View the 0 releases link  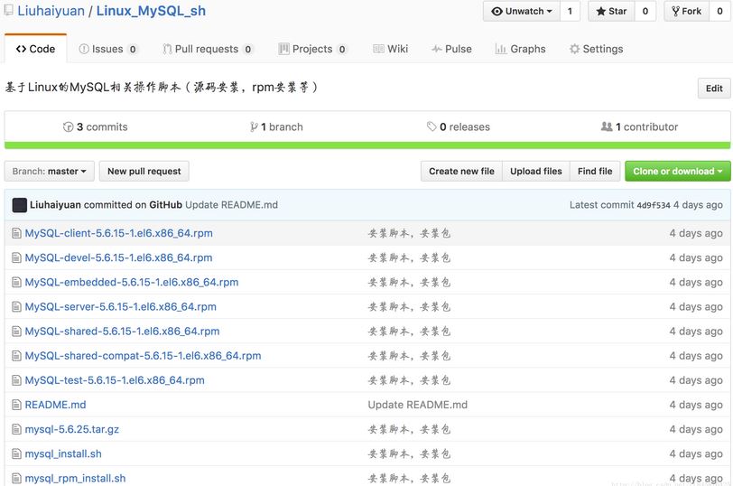459,126
